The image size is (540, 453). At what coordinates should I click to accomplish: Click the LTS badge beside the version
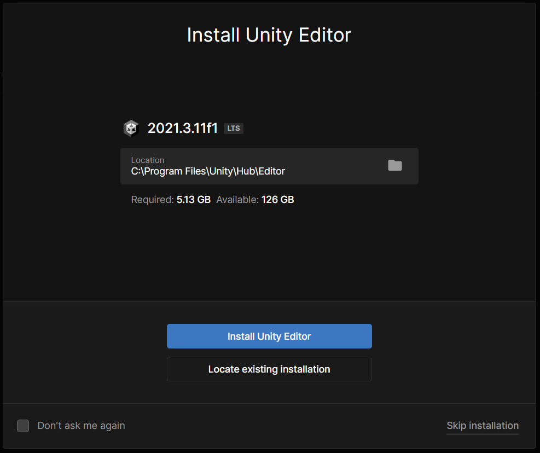coord(234,129)
